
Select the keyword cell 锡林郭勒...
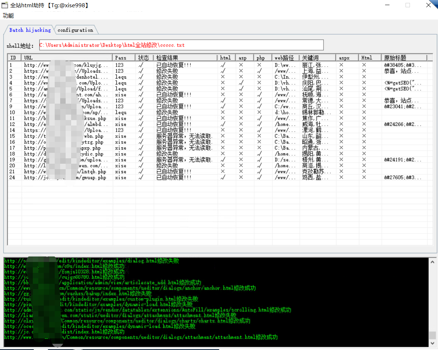(317, 112)
